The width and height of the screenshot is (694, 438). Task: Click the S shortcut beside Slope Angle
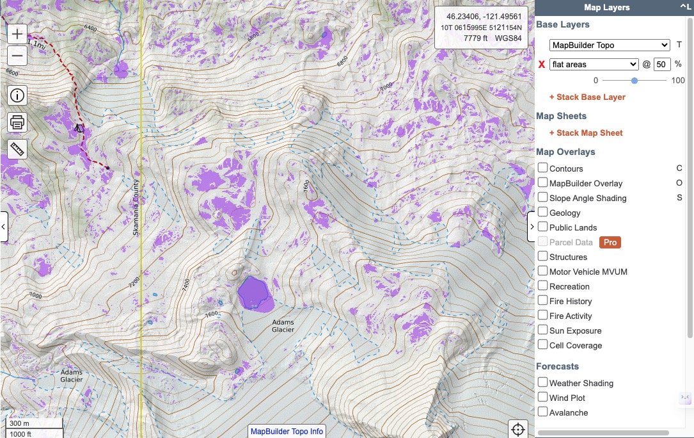(679, 197)
